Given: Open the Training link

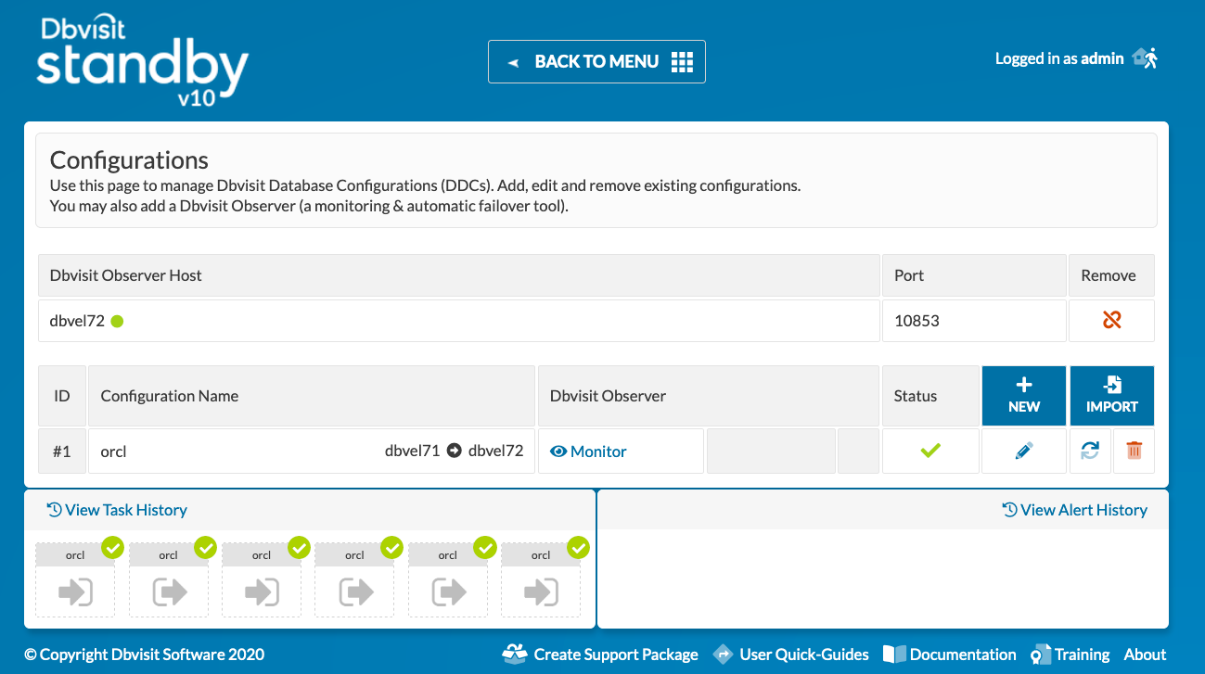Looking at the screenshot, I should tap(1070, 655).
